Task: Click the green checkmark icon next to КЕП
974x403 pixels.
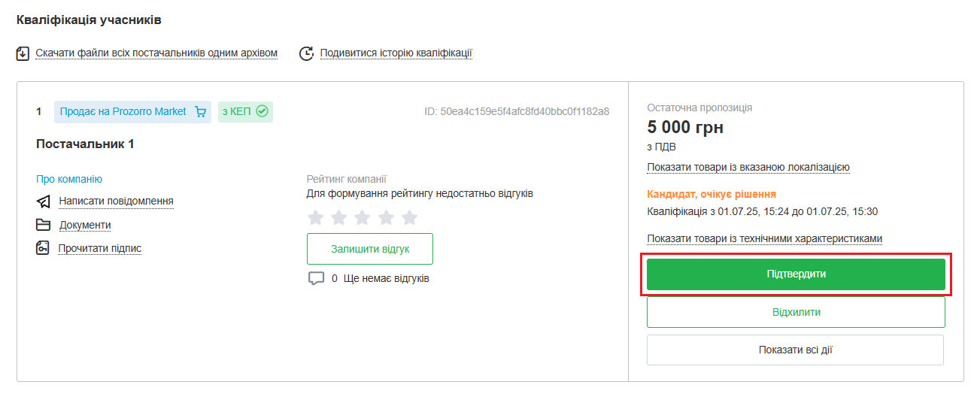Action: click(262, 111)
